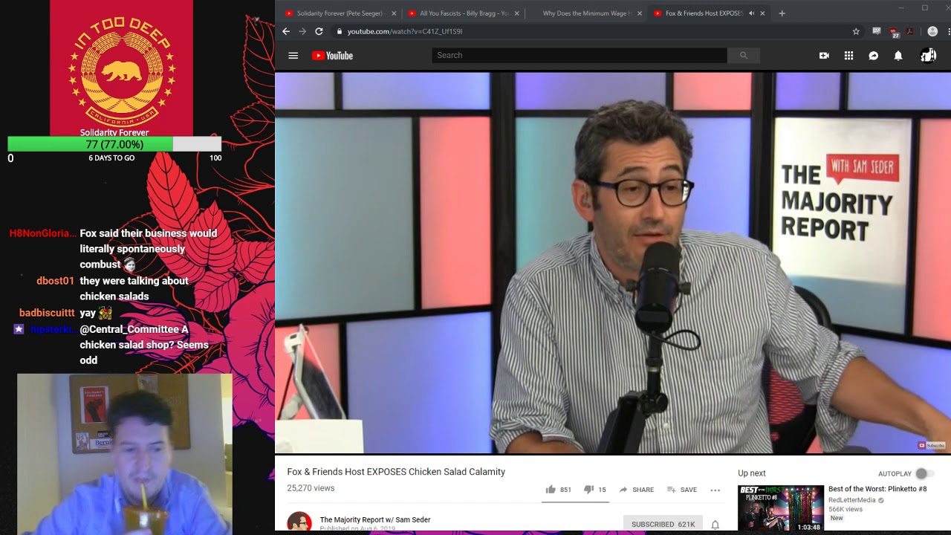This screenshot has height=535, width=951.
Task: Open the YouTube apps grid
Action: tap(848, 56)
